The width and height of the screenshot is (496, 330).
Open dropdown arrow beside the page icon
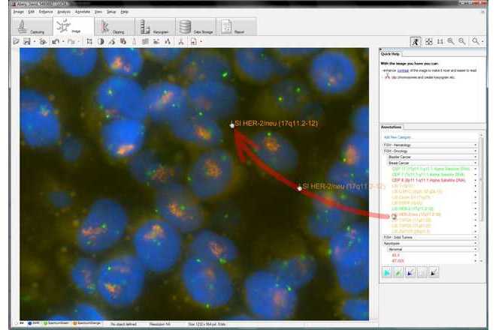pos(201,41)
